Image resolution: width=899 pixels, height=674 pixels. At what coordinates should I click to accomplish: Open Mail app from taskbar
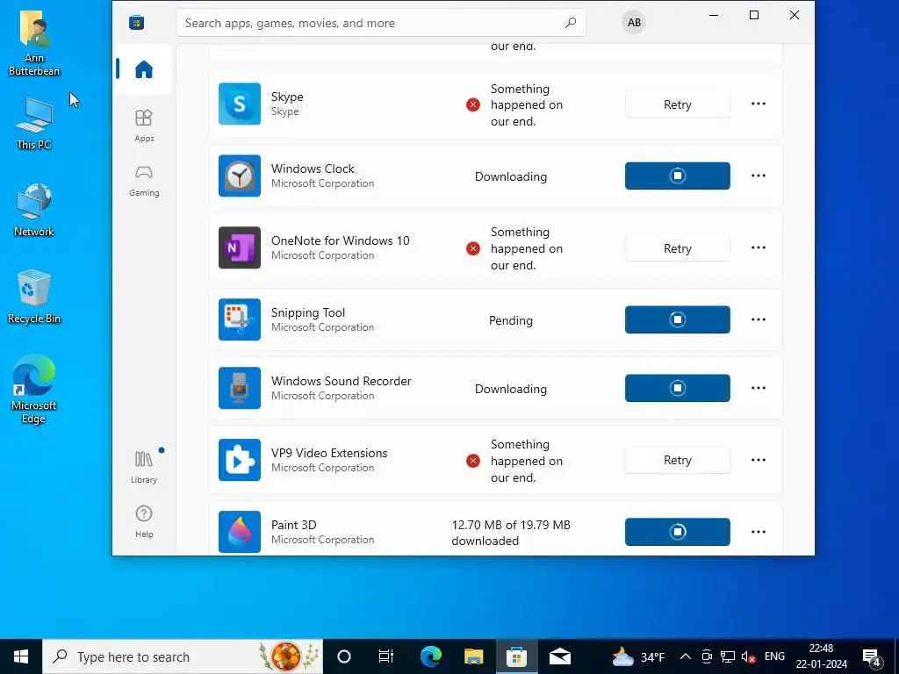559,656
